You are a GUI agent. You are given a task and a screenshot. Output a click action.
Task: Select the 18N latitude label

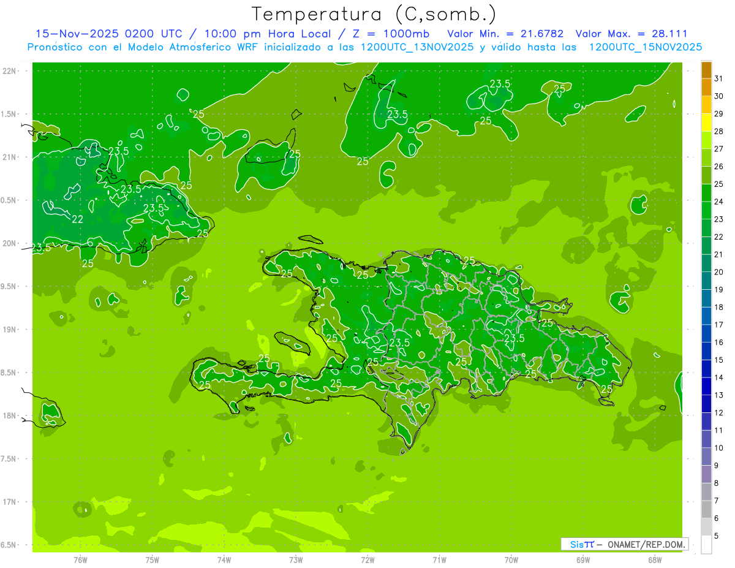pyautogui.click(x=9, y=415)
